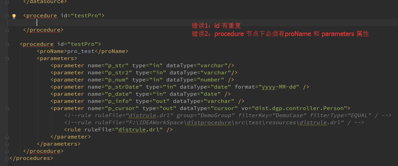This screenshot has width=398, height=166.
Task: Click fold-end marker beside closing parameters tag
Action: (x=7, y=144)
